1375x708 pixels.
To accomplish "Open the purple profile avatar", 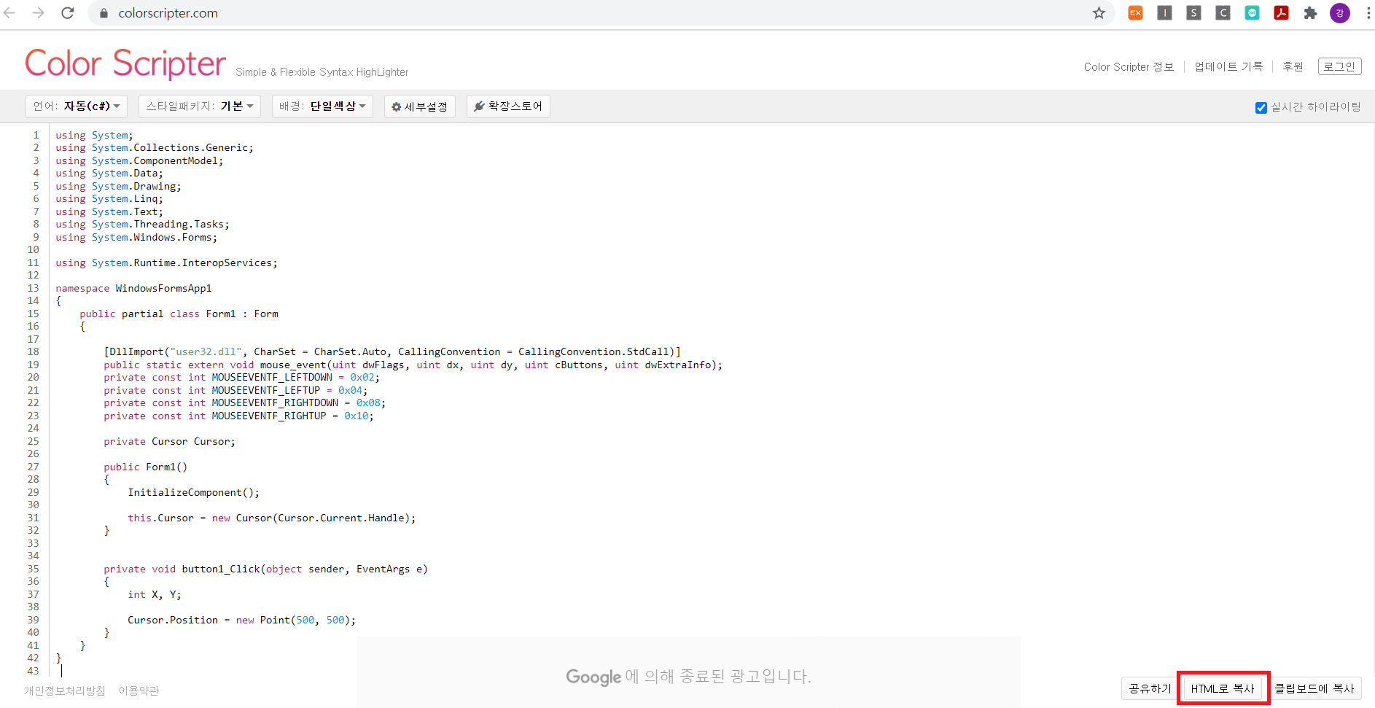I will click(x=1340, y=13).
